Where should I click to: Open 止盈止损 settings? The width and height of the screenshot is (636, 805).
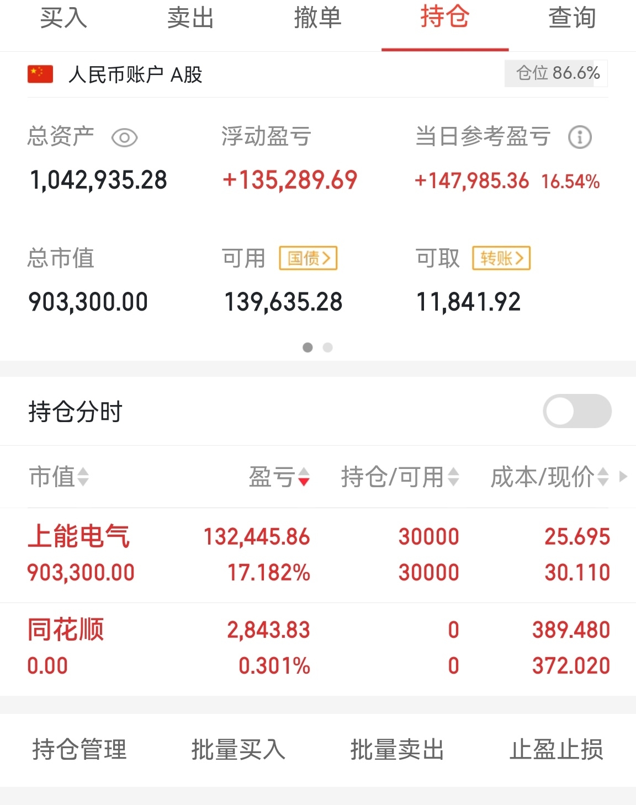pos(556,749)
